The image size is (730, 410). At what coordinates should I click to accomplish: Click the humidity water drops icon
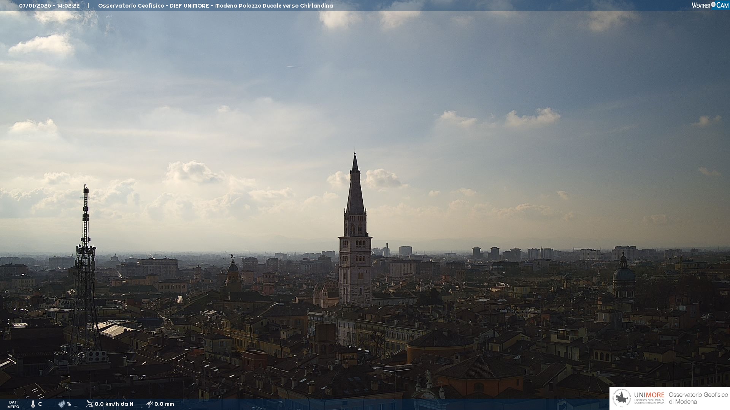[62, 404]
